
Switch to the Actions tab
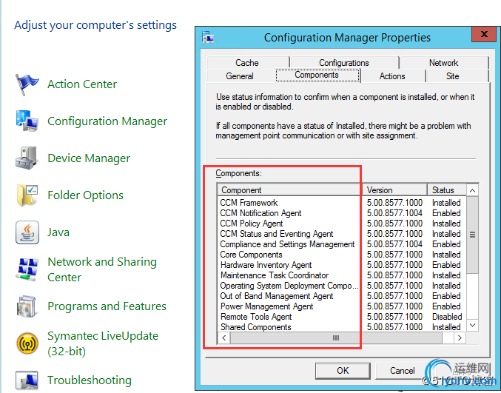pos(392,76)
